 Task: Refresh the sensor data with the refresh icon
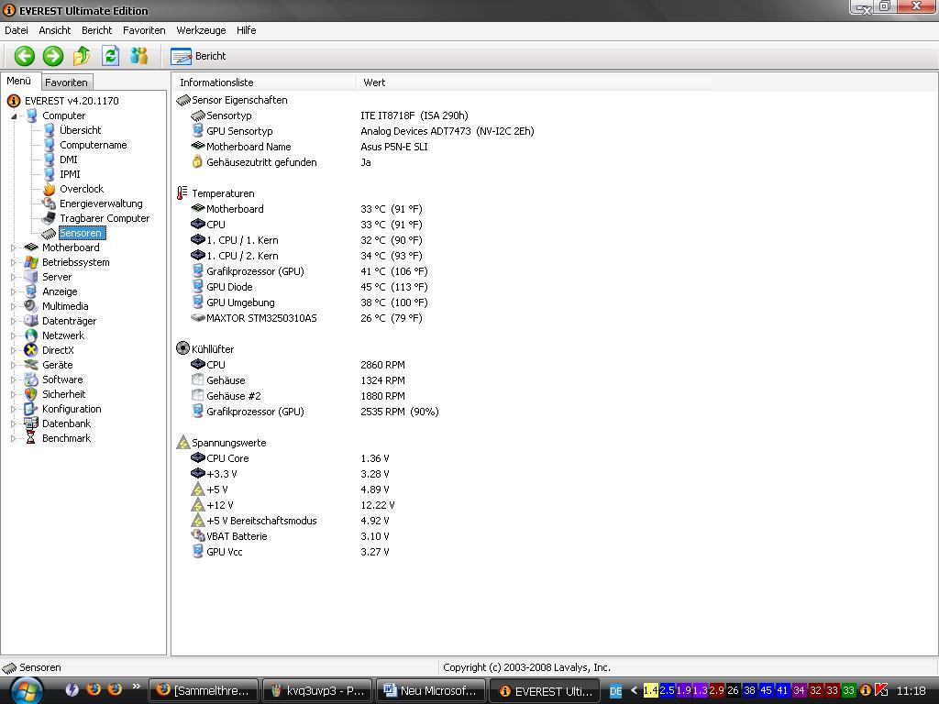click(x=110, y=56)
